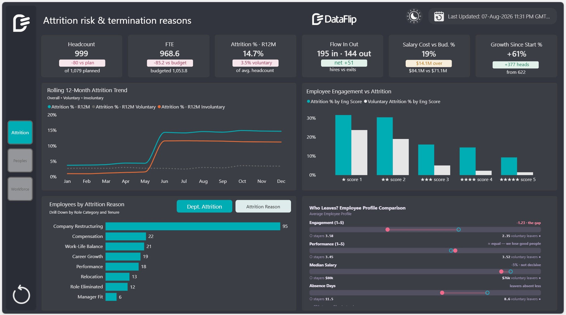Click the calendar refresh icon
This screenshot has width=566, height=315.
(439, 16)
